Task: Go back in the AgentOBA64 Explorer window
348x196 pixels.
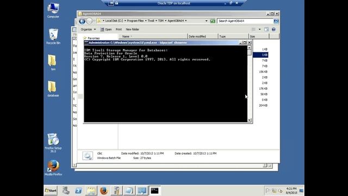Action: click(82, 21)
